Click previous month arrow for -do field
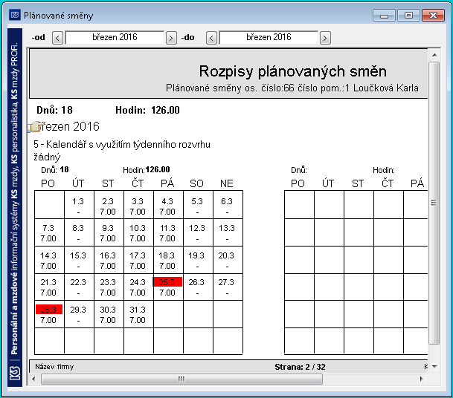Screen dimensions: 453x398 (x=211, y=38)
